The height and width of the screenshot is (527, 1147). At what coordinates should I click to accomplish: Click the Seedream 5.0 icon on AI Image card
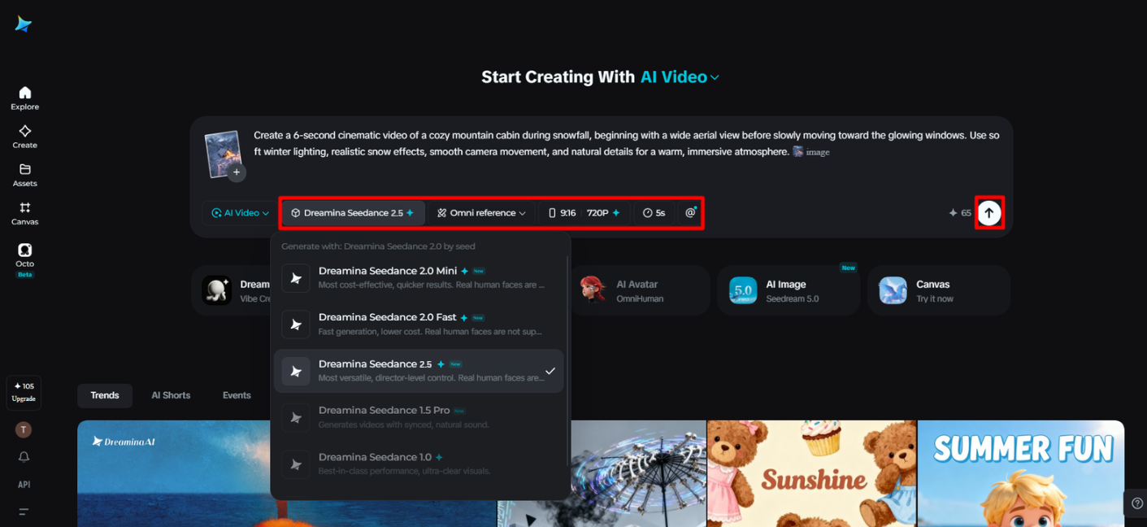pyautogui.click(x=743, y=290)
